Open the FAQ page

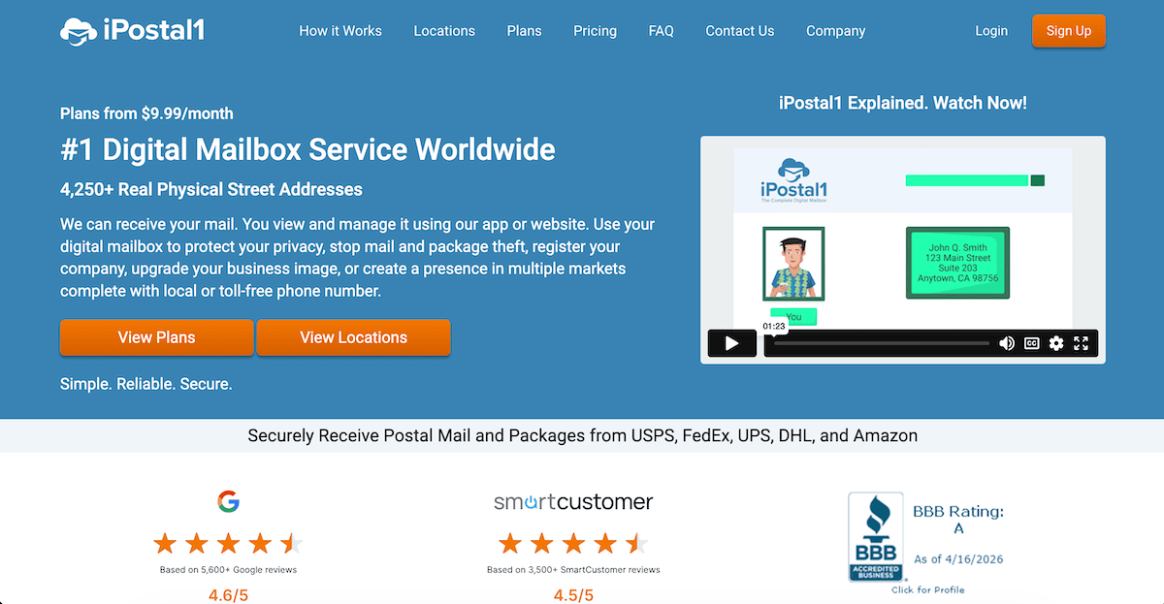tap(661, 31)
